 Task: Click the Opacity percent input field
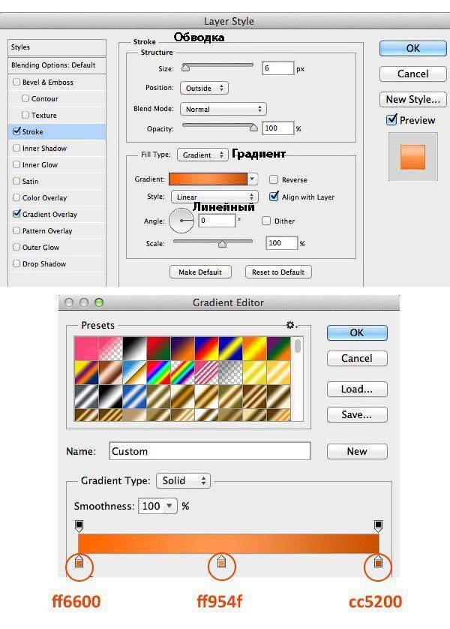point(278,128)
